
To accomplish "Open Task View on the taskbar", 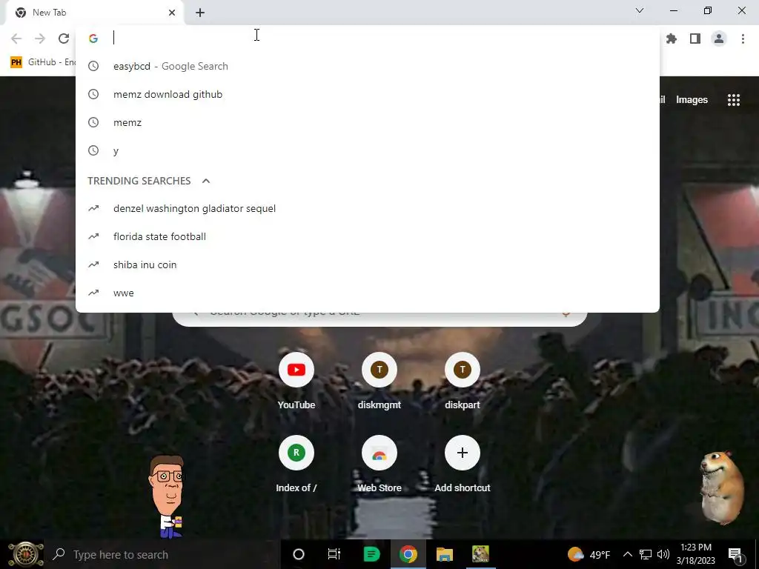I will [334, 554].
